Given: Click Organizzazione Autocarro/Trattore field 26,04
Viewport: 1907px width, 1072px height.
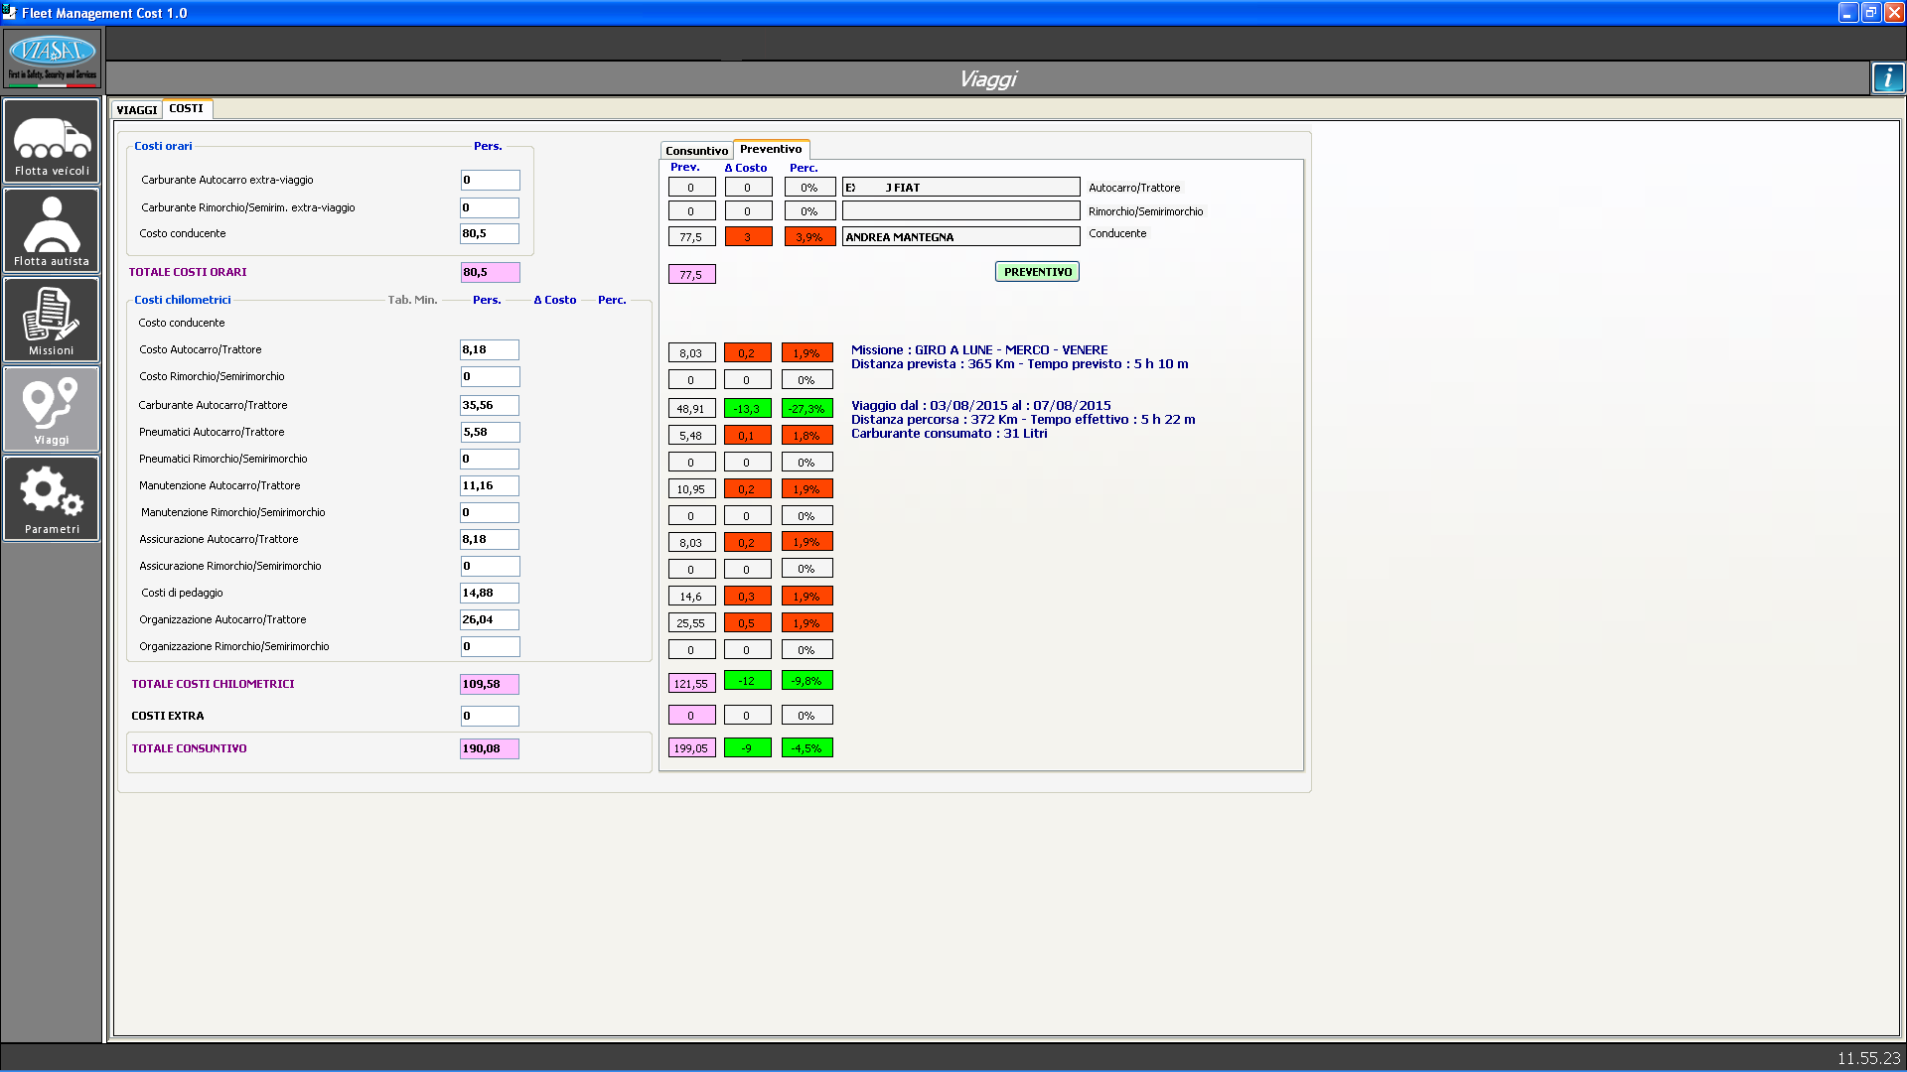Looking at the screenshot, I should click(490, 619).
